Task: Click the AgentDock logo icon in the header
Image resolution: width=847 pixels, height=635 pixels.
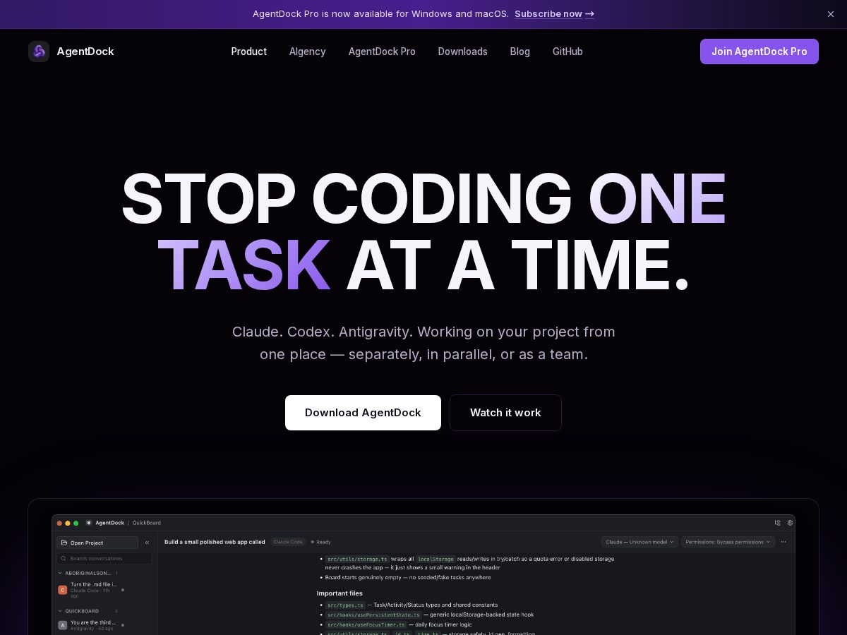Action: pos(39,52)
